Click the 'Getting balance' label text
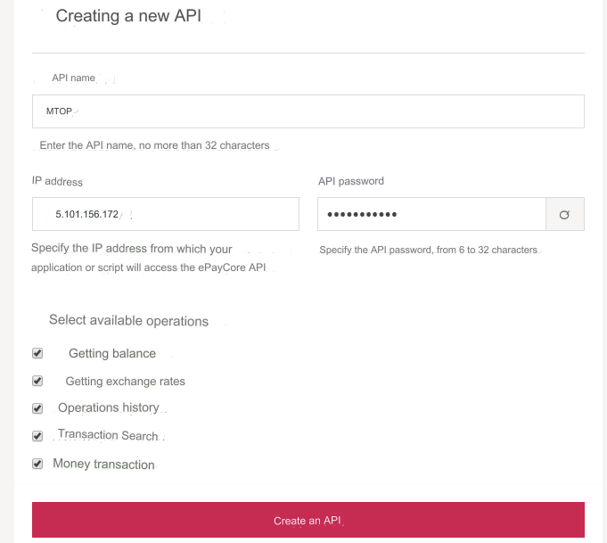This screenshot has width=607, height=543. point(112,354)
